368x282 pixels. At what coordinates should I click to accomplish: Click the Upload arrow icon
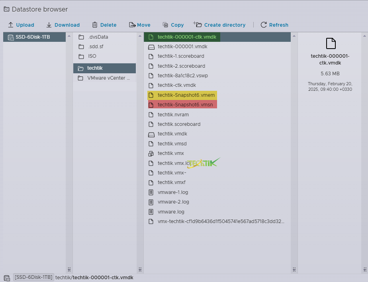point(11,25)
